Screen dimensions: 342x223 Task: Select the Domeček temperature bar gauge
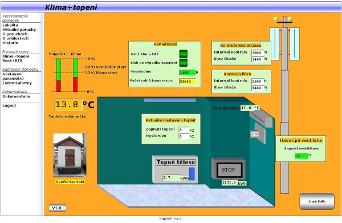click(59, 75)
